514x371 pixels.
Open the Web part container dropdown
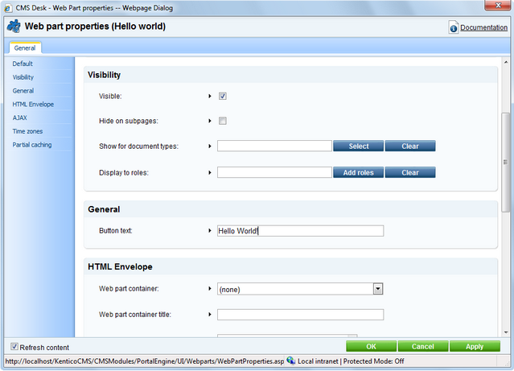[377, 289]
